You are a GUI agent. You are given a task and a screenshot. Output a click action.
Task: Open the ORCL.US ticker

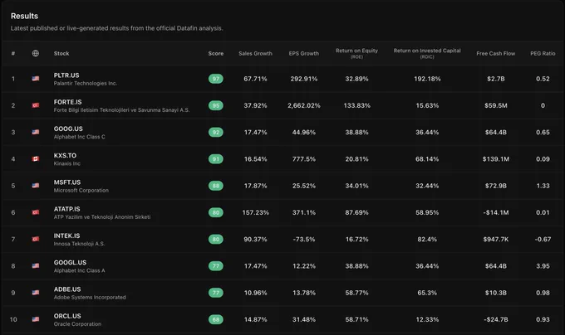(67, 316)
